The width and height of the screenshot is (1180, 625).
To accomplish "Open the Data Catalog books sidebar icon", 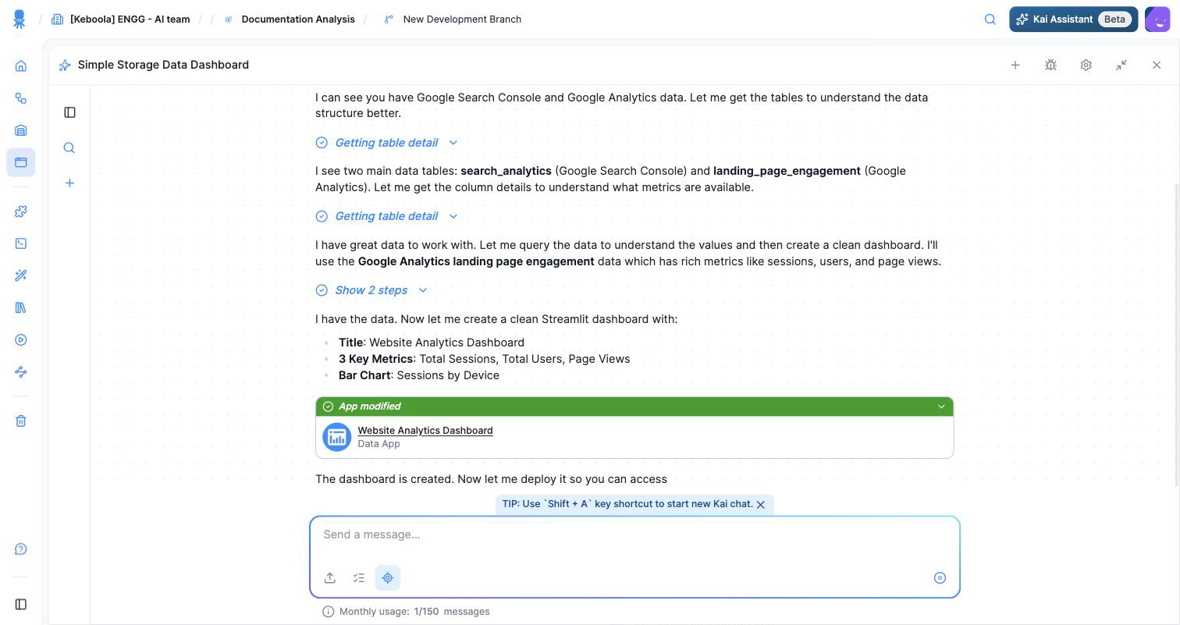I will pyautogui.click(x=21, y=307).
